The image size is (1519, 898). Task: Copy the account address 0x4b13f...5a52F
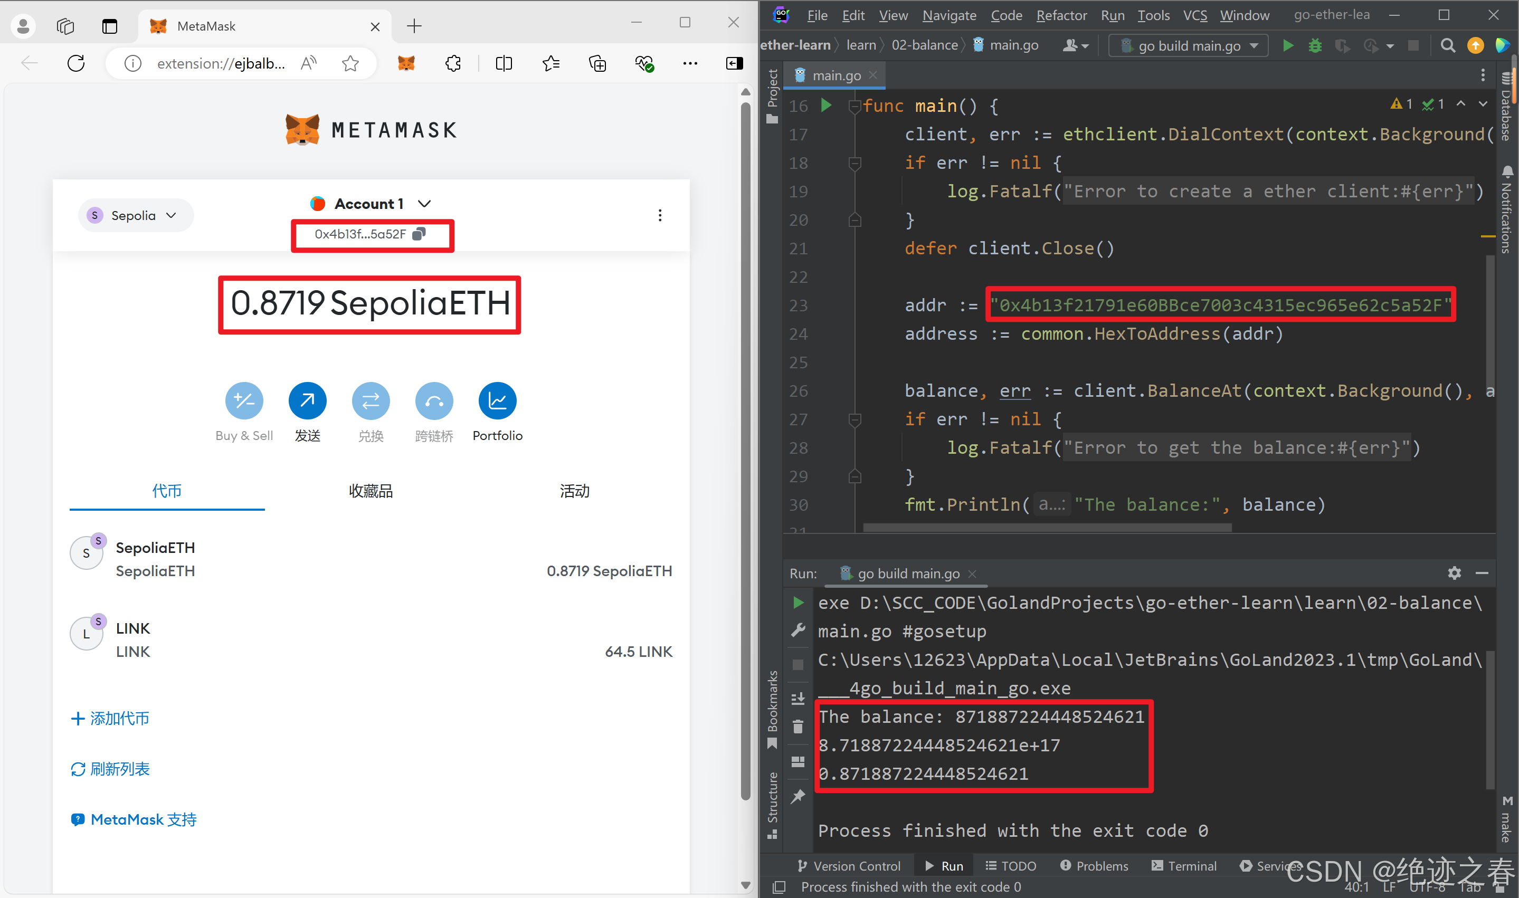coord(419,234)
